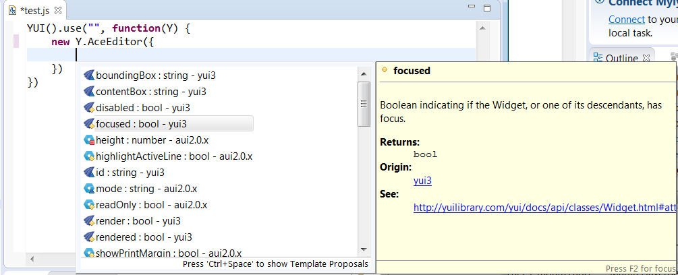Click the YUI icon beside contentBox
The image size is (678, 275).
pyautogui.click(x=89, y=92)
